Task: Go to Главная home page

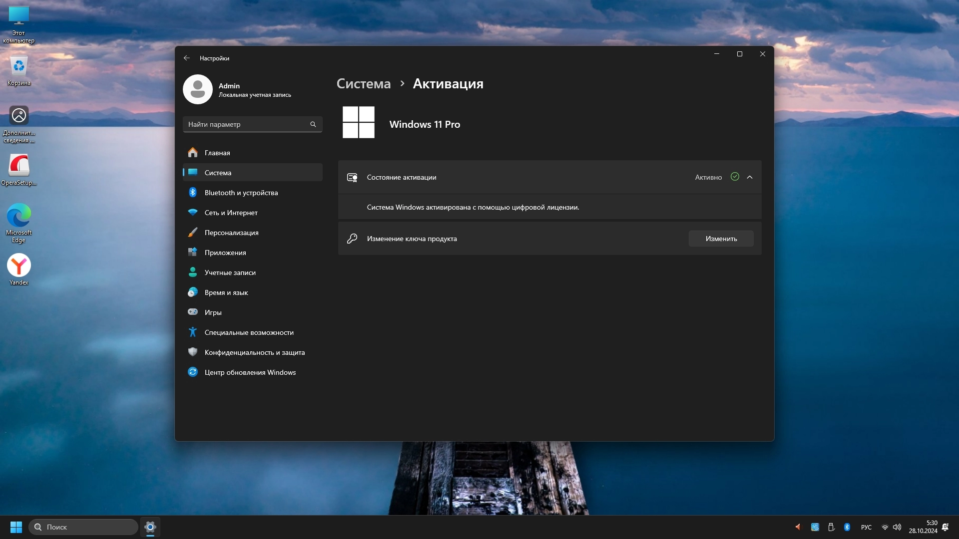Action: point(217,153)
